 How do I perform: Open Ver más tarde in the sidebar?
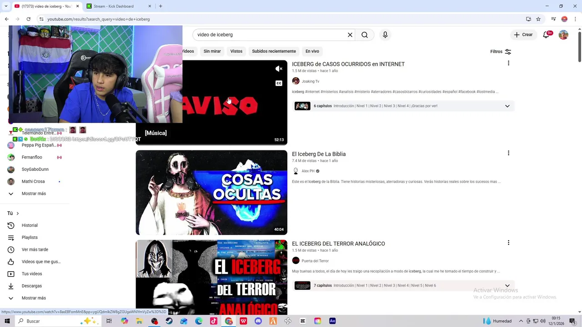point(35,250)
